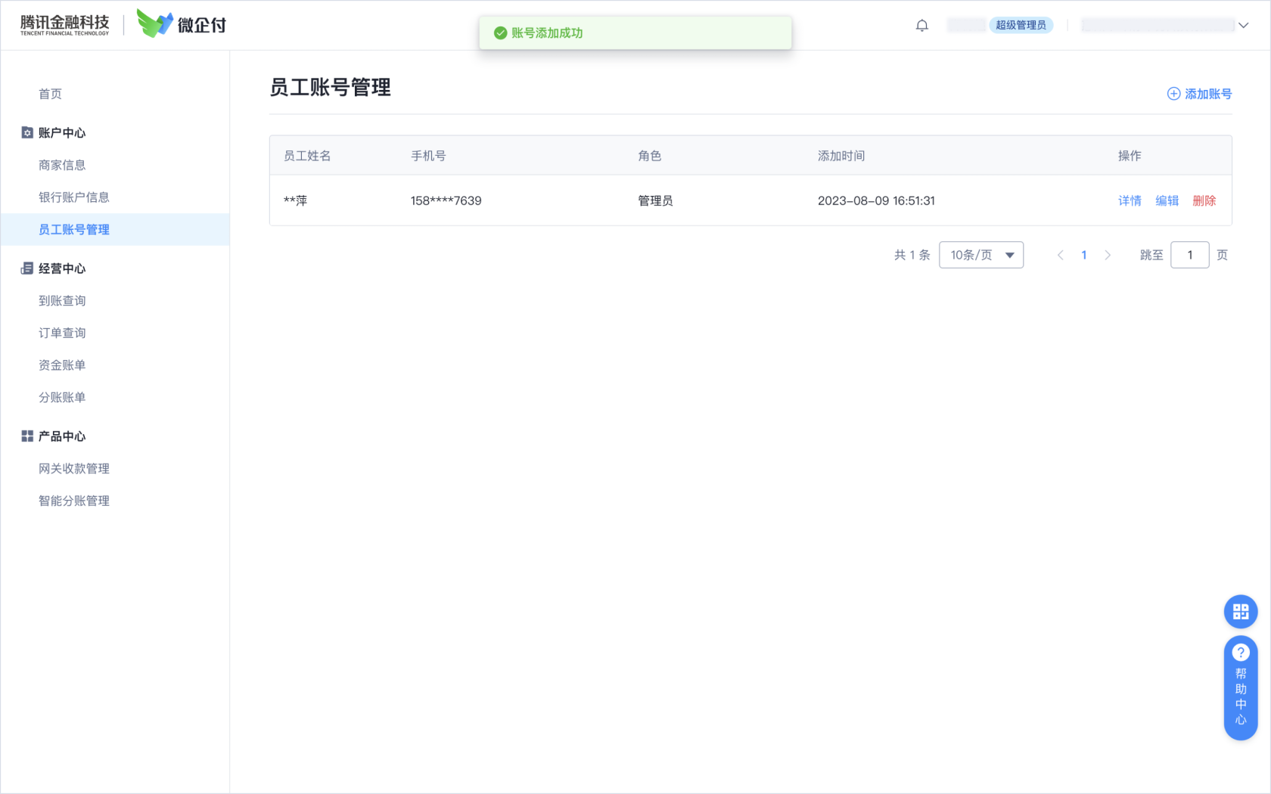
Task: Open 智能分账管理 in the sidebar
Action: pos(74,501)
